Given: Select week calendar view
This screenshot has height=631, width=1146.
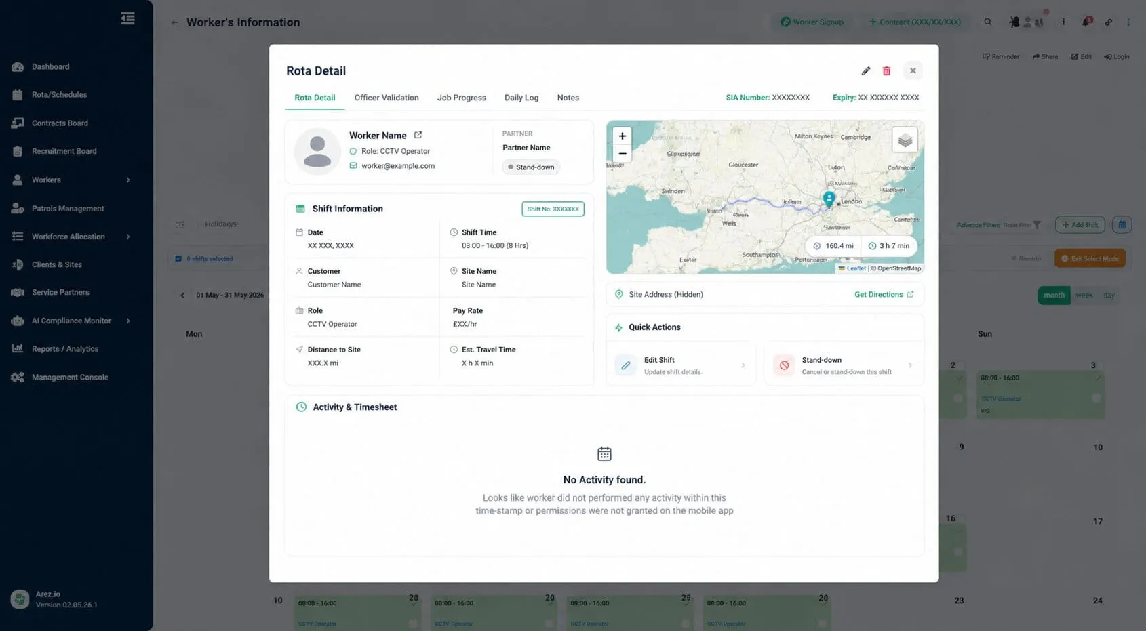Looking at the screenshot, I should point(1084,295).
